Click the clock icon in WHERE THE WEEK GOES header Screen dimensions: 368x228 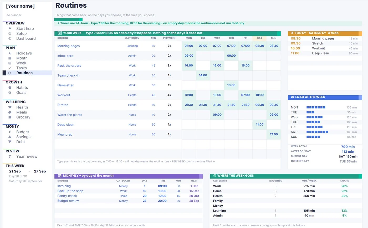click(214, 176)
